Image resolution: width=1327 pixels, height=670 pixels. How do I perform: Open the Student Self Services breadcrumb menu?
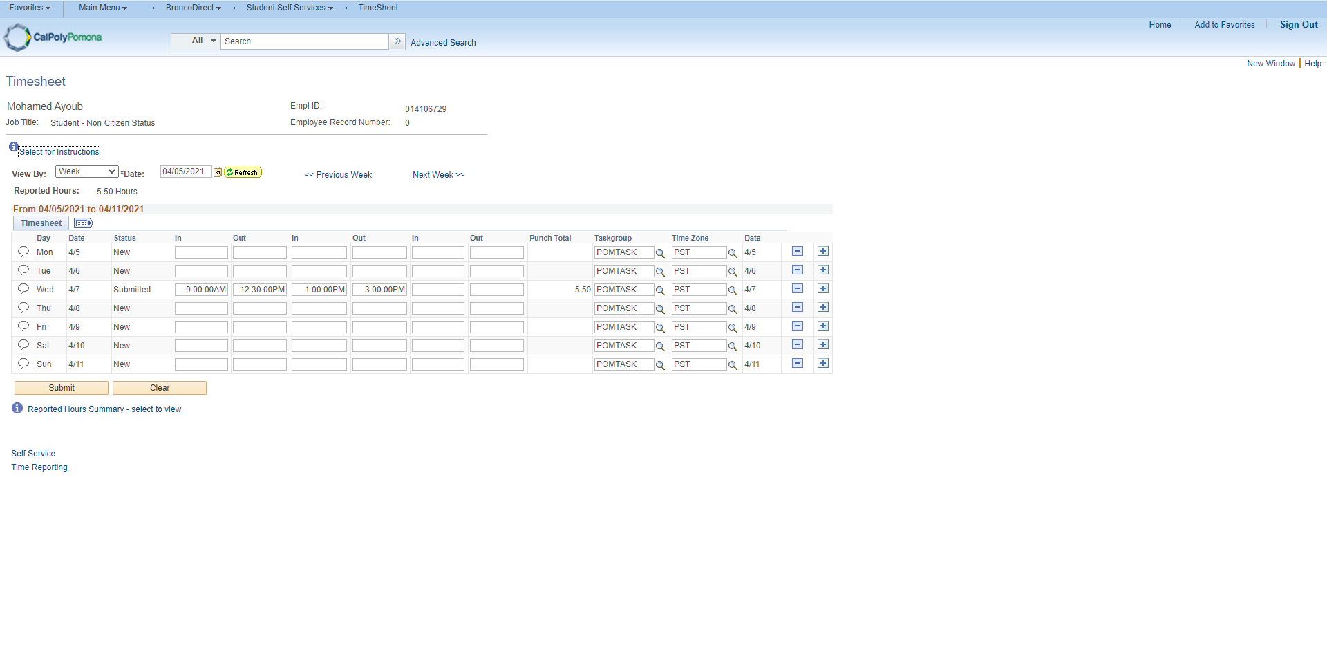[289, 8]
